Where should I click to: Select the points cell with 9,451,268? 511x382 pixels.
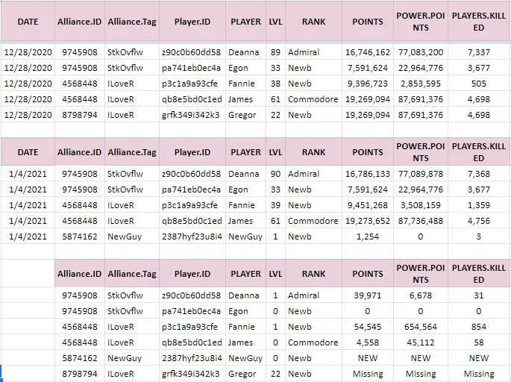point(368,205)
